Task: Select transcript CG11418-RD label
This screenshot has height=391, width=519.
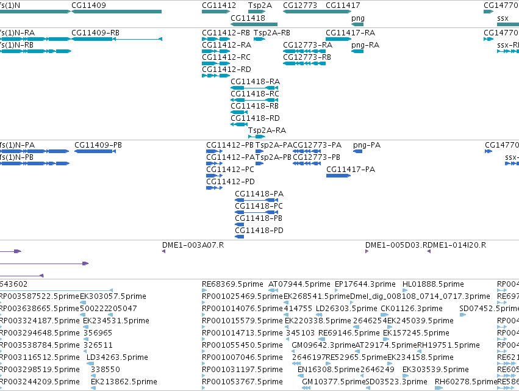Action: (255, 118)
